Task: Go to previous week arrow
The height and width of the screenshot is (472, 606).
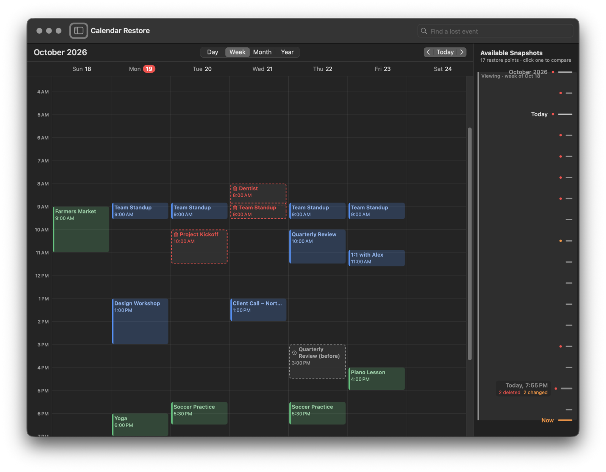Action: tap(428, 52)
